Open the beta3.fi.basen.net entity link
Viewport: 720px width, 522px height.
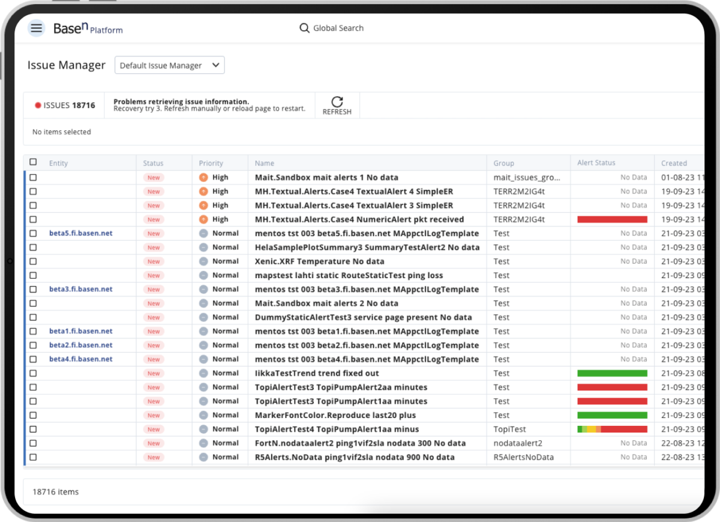click(x=80, y=289)
